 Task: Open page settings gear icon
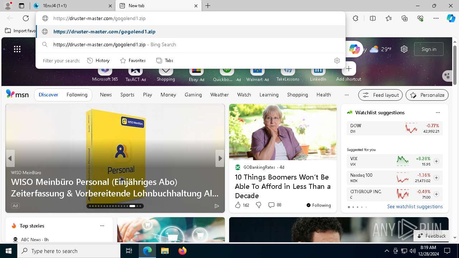point(404,49)
